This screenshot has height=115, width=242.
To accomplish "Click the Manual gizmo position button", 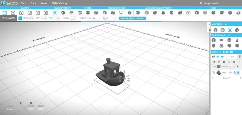I will click(x=132, y=18).
